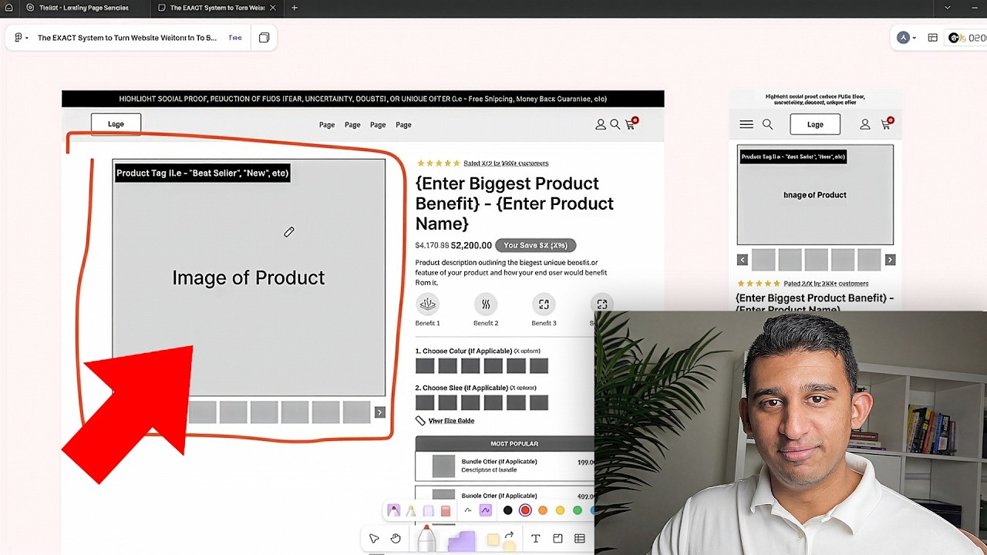Choose the eraser tool
This screenshot has width=987, height=555.
(446, 510)
